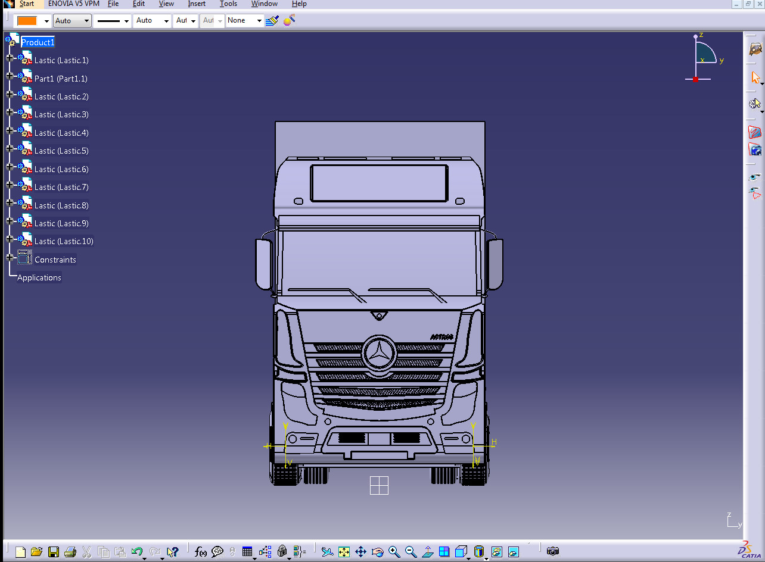Screen dimensions: 765x562
Task: Open the Help menu
Action: [299, 4]
